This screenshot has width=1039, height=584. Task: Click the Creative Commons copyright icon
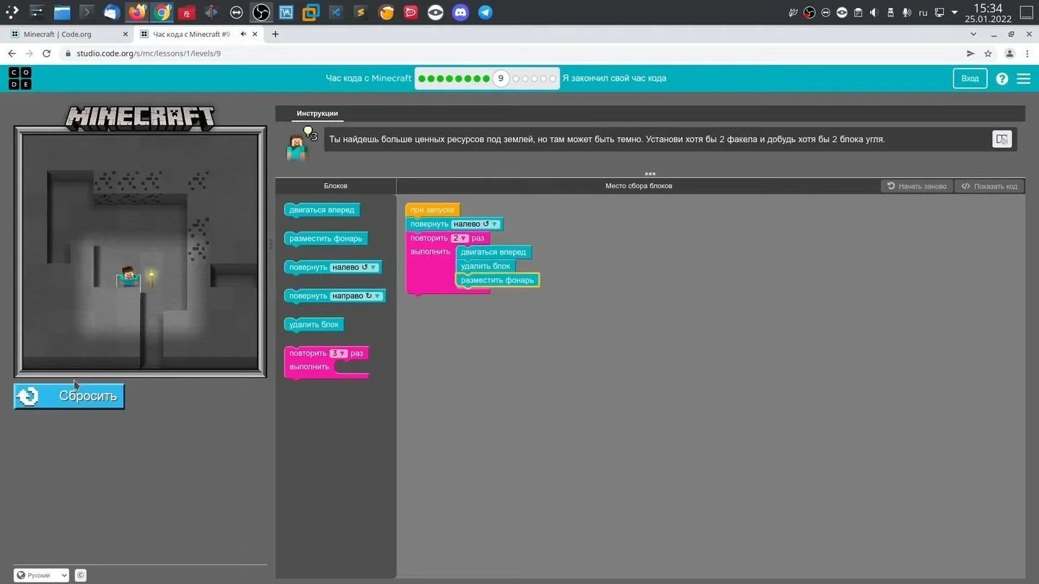tap(81, 575)
